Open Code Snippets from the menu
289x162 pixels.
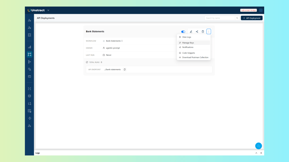[x=189, y=53]
